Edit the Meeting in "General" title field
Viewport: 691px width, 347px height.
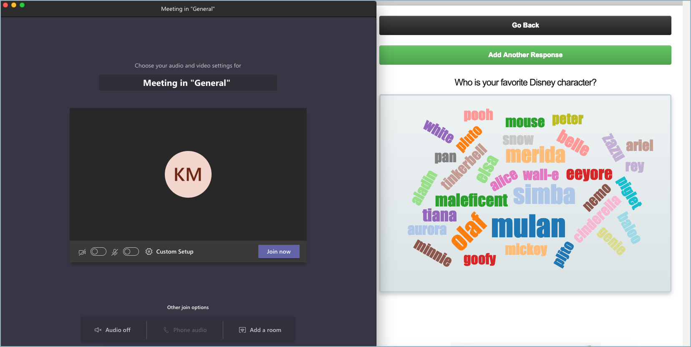pyautogui.click(x=188, y=83)
